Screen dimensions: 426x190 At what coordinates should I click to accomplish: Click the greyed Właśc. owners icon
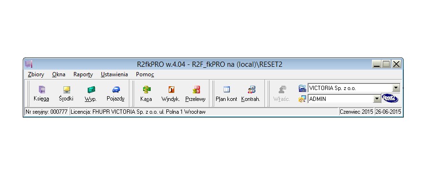(x=282, y=93)
